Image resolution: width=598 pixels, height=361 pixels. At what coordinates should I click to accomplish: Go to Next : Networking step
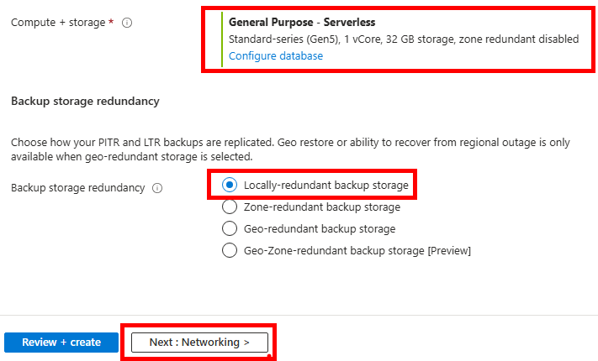[x=199, y=342]
